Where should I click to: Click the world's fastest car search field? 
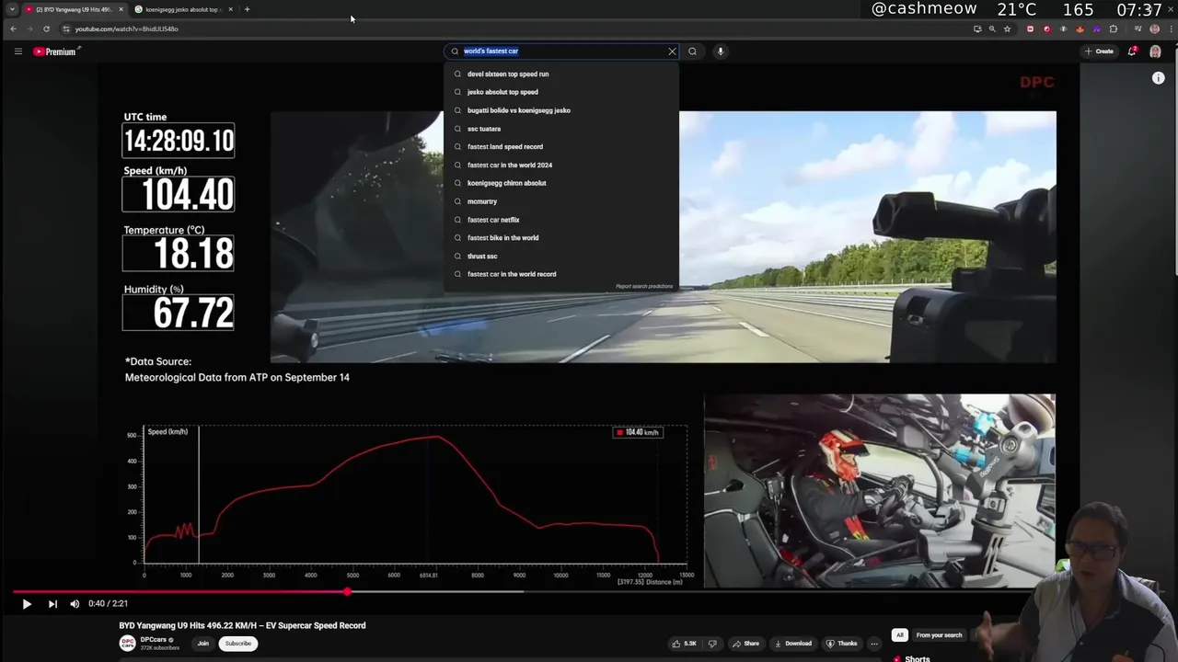tap(561, 51)
